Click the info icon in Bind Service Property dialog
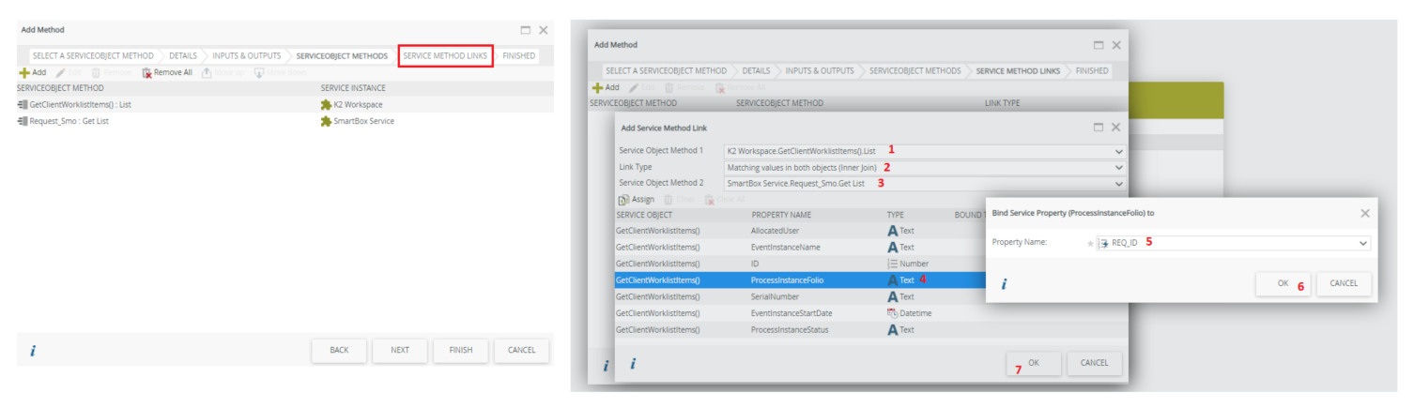This screenshot has width=1414, height=408. point(1003,284)
